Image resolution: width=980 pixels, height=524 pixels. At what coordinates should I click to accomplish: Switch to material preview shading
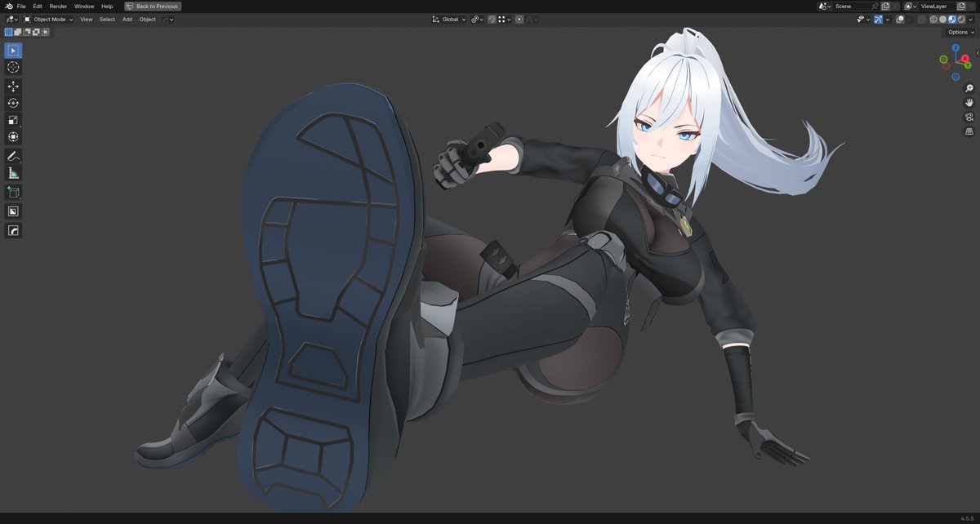coord(952,19)
